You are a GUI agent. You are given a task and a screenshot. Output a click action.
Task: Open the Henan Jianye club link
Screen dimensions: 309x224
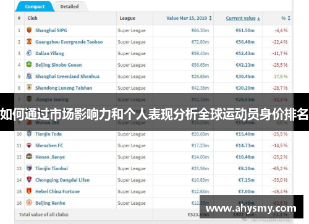pos(50,157)
